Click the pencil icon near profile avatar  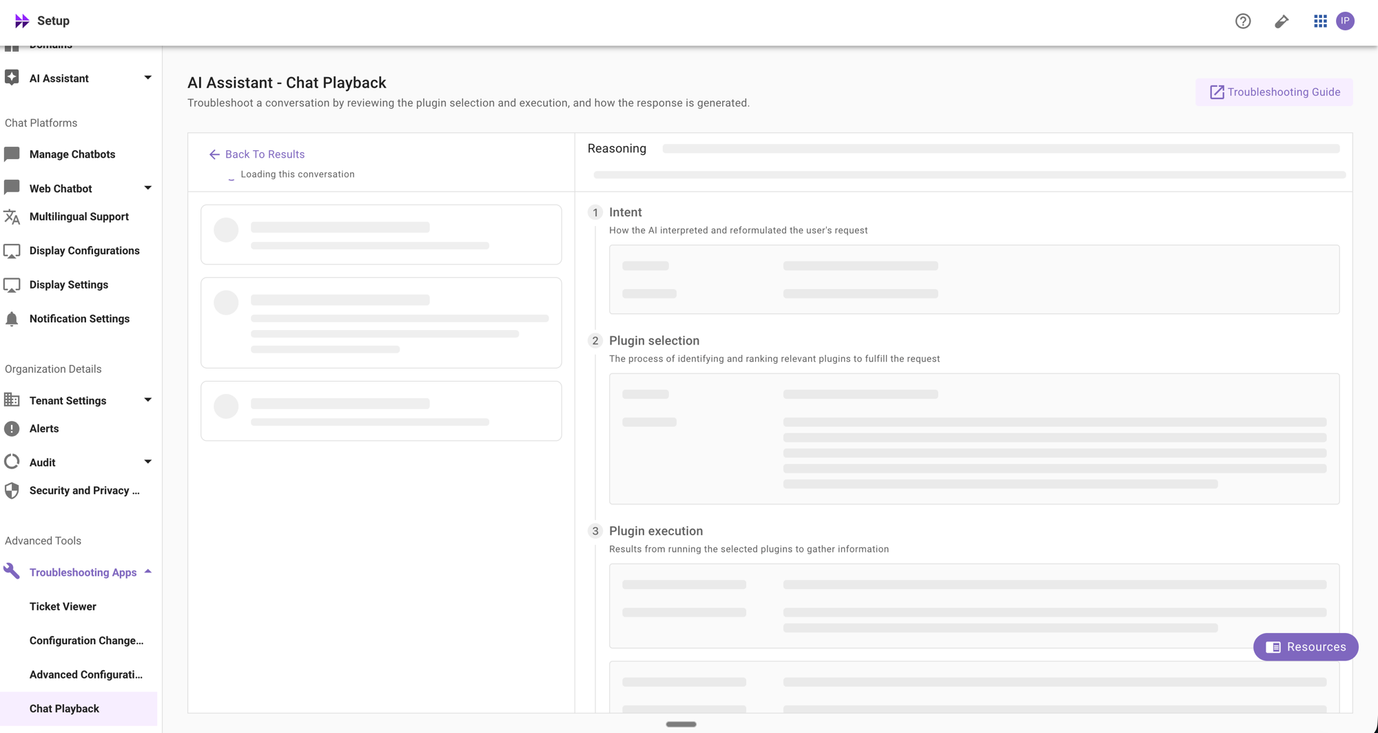tap(1282, 21)
